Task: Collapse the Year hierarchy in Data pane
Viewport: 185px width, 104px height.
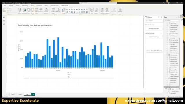Action: coord(166,87)
